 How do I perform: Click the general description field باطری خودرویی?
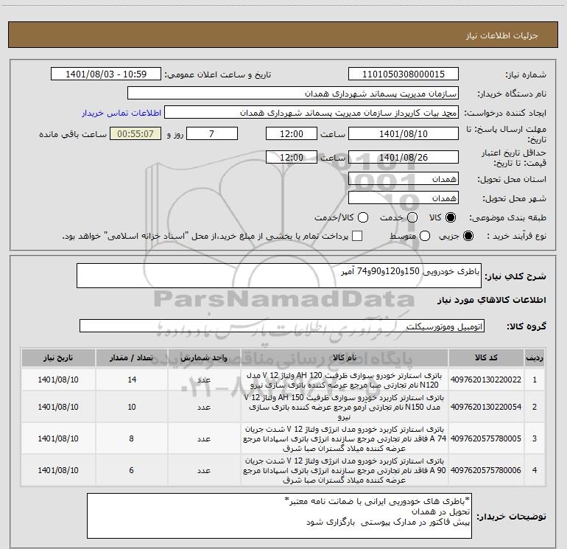point(279,276)
